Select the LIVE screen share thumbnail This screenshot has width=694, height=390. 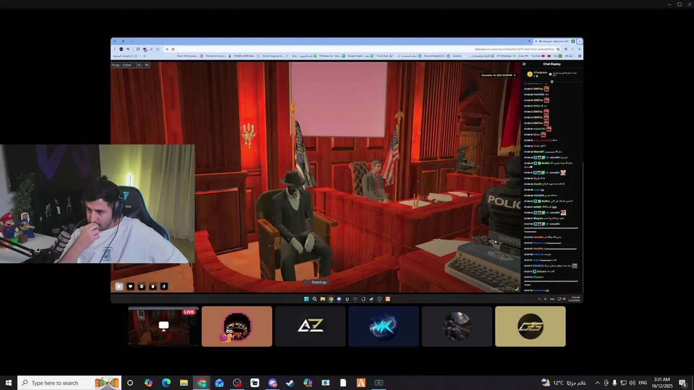[164, 326]
